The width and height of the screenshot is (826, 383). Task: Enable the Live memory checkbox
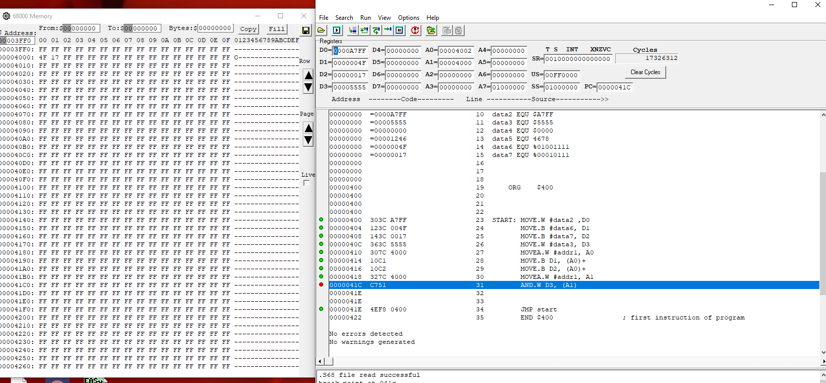(x=306, y=183)
